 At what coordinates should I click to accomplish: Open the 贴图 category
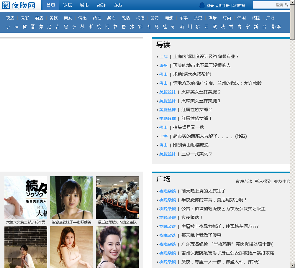click(x=256, y=18)
